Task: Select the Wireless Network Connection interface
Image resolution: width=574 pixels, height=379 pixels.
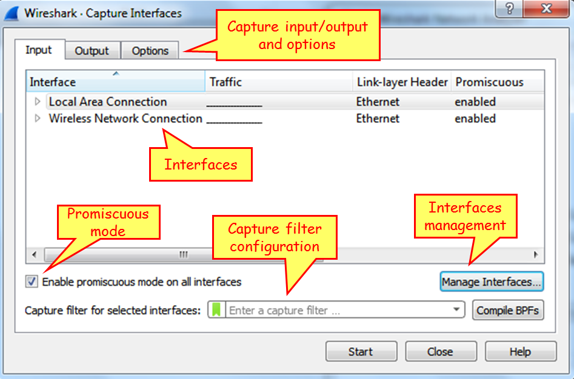Action: 125,119
